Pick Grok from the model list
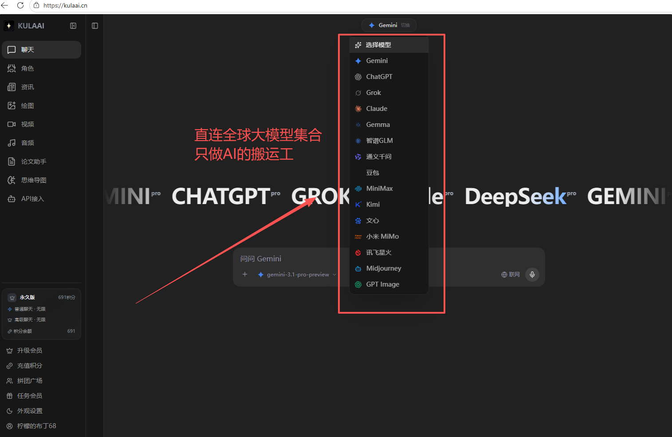The height and width of the screenshot is (437, 672). coord(389,93)
